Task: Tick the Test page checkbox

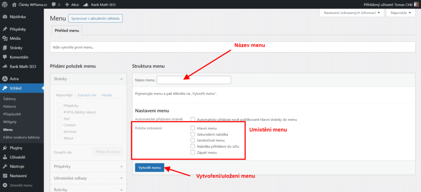Action: [59, 118]
